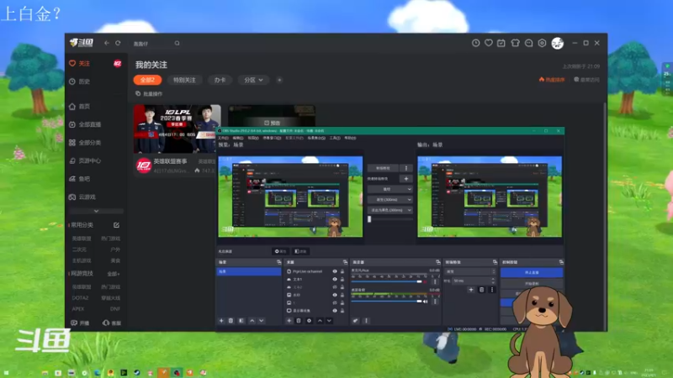Move selected source up in OBS
673x378 pixels.
pyautogui.click(x=320, y=321)
